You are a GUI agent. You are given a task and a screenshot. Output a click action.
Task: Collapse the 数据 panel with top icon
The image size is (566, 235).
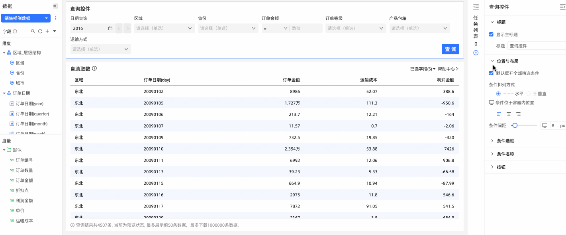[56, 6]
